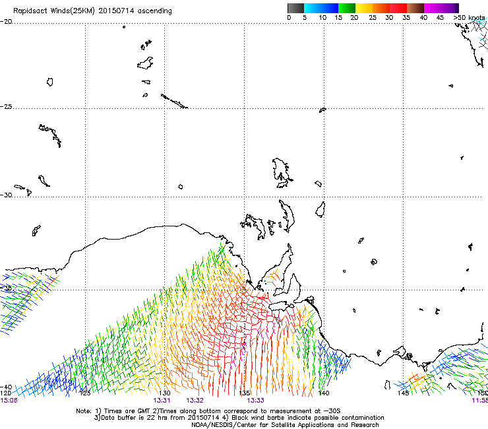The width and height of the screenshot is (488, 429).
Task: Click the '20' label under the color legend
Action: (354, 18)
